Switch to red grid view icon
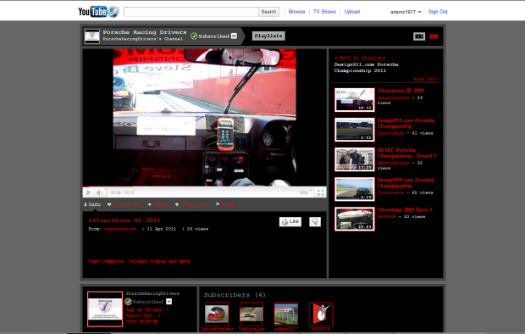This screenshot has height=334, width=525. pyautogui.click(x=434, y=36)
